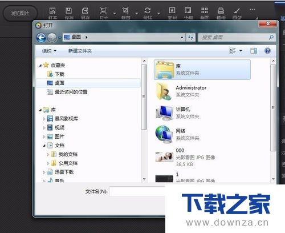The width and height of the screenshot is (285, 233).
Task: Select 视频 library in the tree
Action: coord(55,127)
